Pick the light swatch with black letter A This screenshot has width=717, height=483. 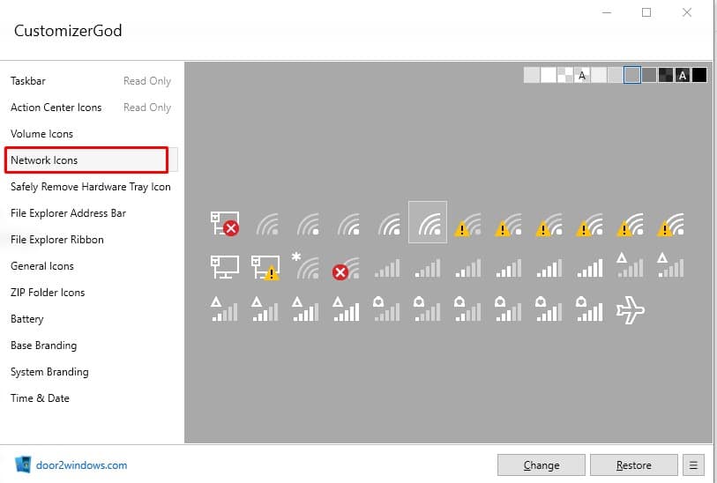click(582, 75)
